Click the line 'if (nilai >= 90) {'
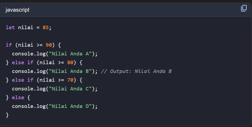The width and height of the screenshot is (252, 127). pos(33,45)
